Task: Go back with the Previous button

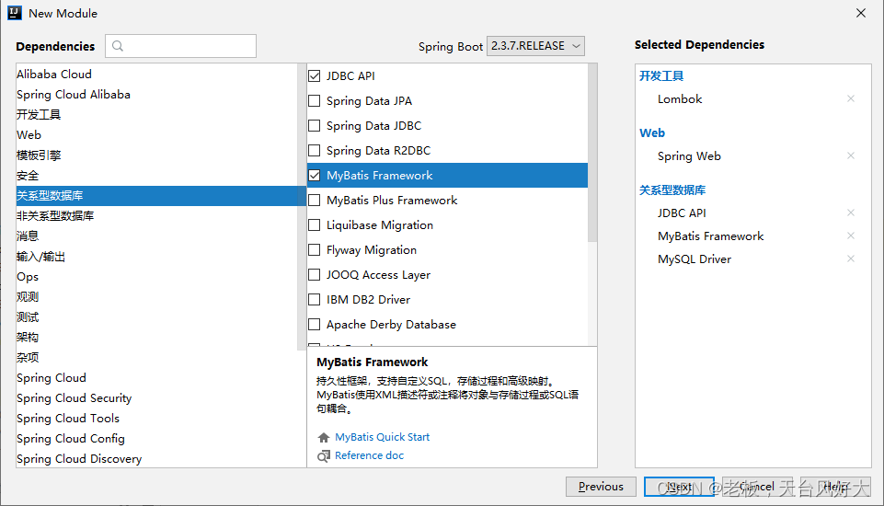Action: (601, 487)
